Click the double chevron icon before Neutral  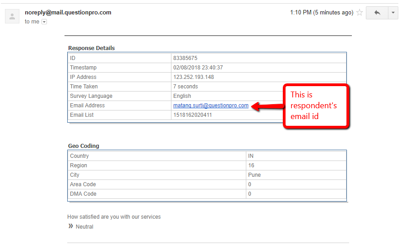(71, 226)
